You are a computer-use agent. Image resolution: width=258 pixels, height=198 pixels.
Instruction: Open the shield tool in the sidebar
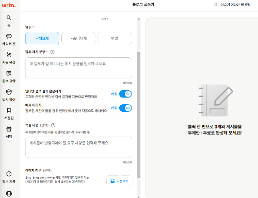tap(9, 95)
